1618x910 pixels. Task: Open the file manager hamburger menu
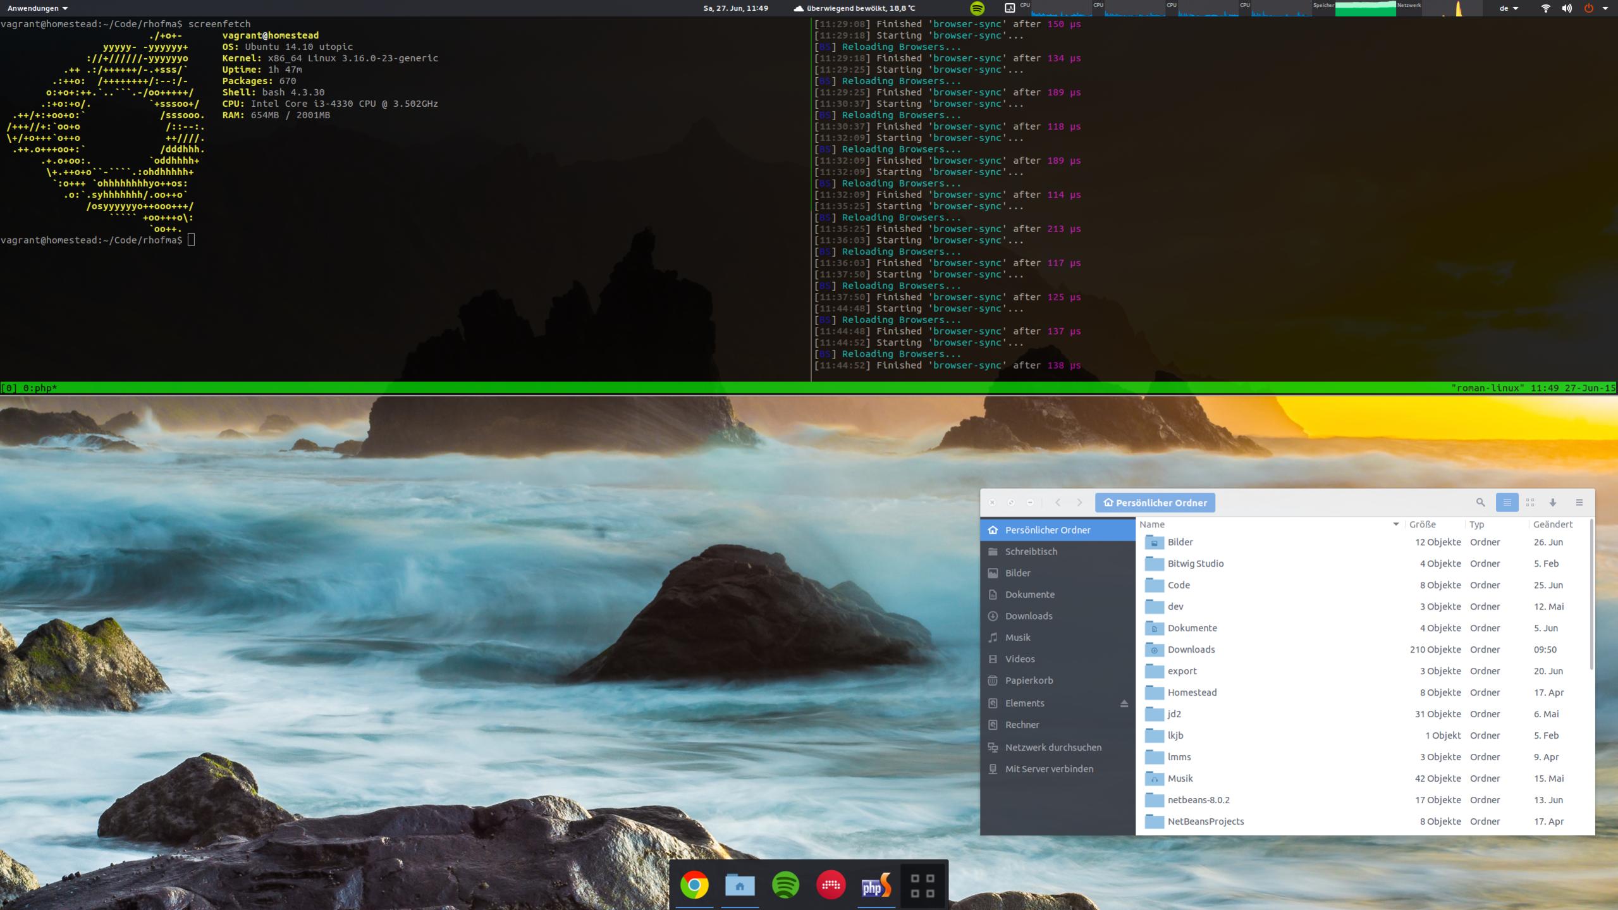click(x=1579, y=502)
